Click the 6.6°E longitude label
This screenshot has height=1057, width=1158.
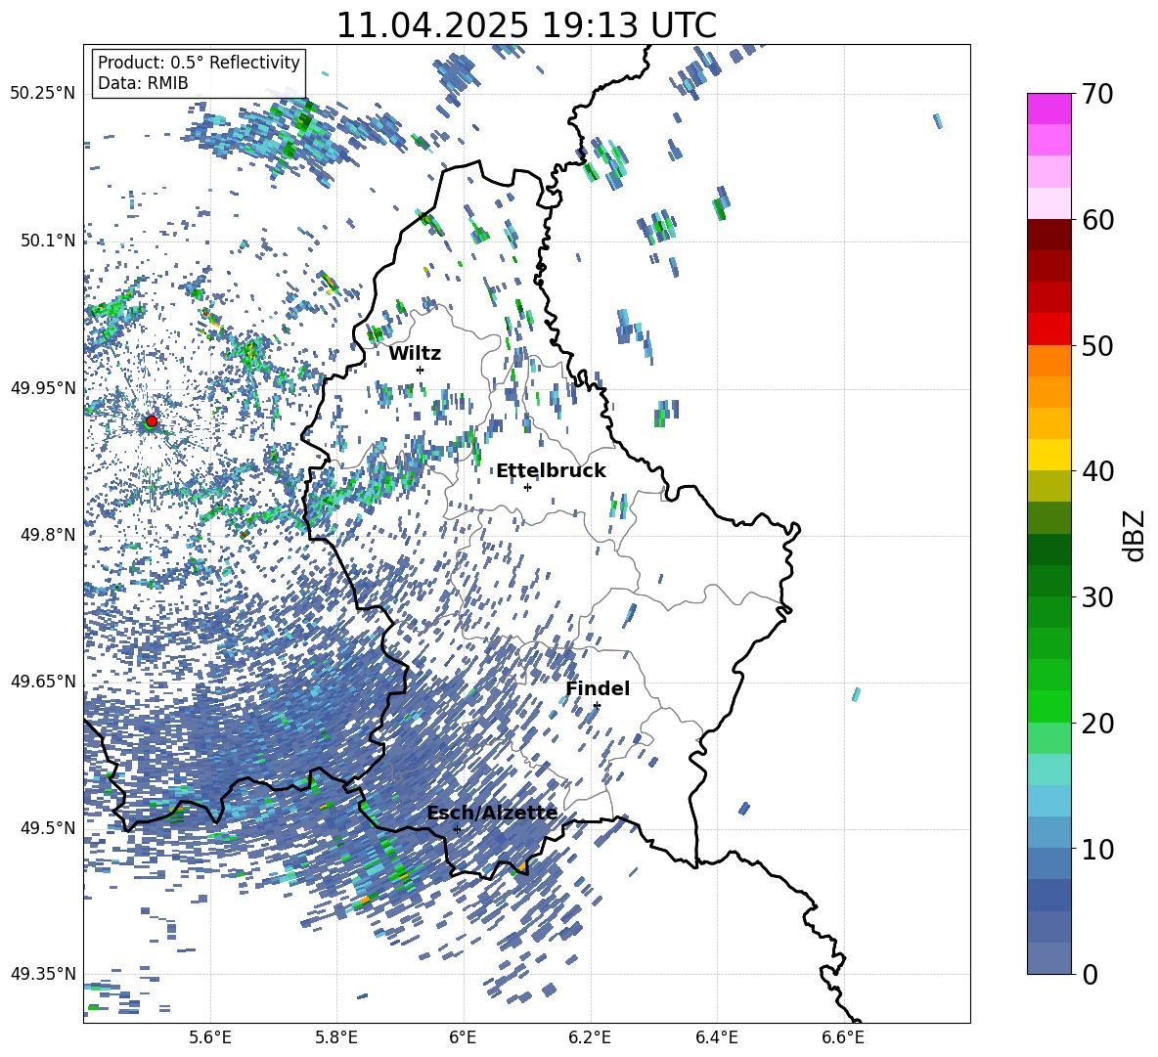(843, 1037)
